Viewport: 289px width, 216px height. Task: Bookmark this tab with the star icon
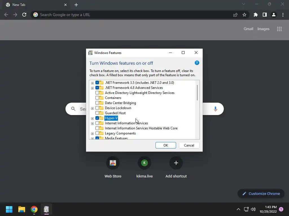click(244, 15)
